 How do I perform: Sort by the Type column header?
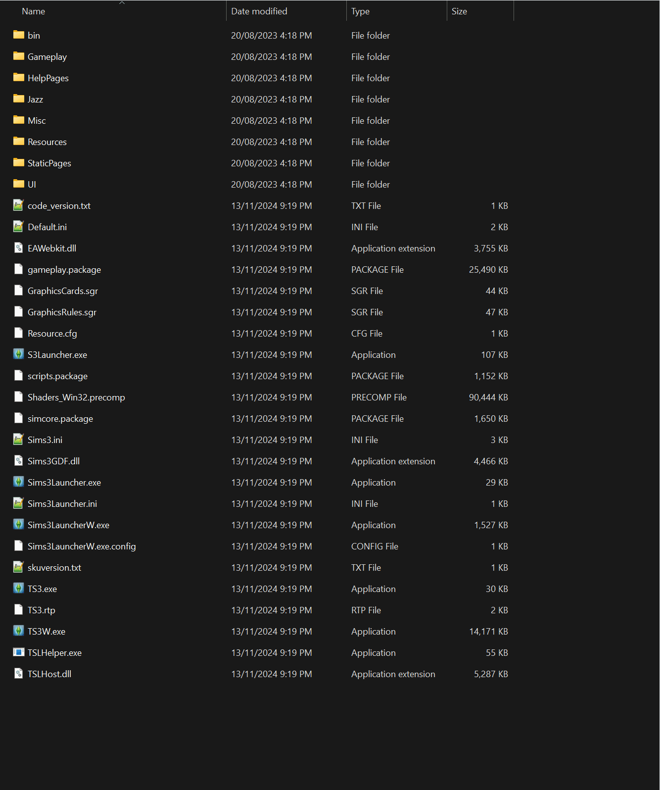361,11
